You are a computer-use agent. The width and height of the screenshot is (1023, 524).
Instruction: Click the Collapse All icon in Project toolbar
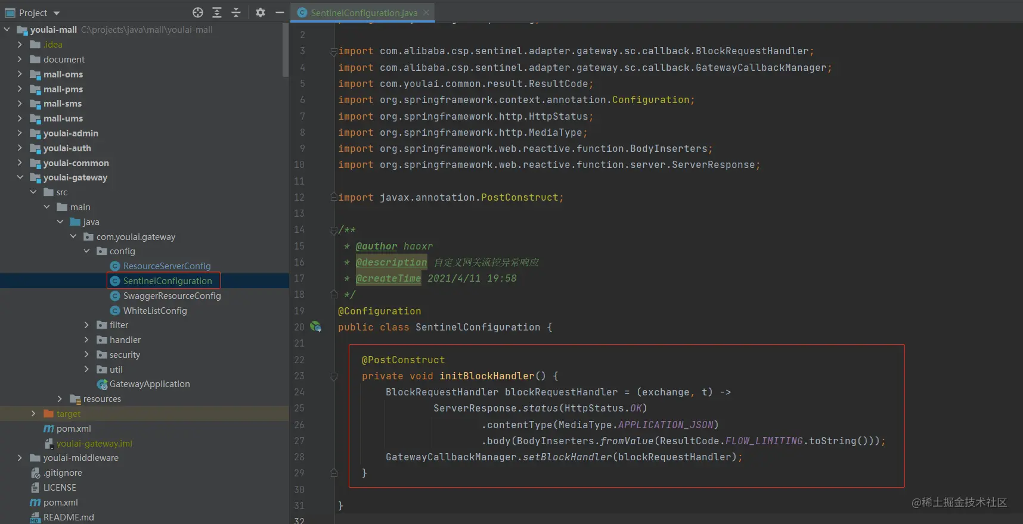[x=236, y=13]
